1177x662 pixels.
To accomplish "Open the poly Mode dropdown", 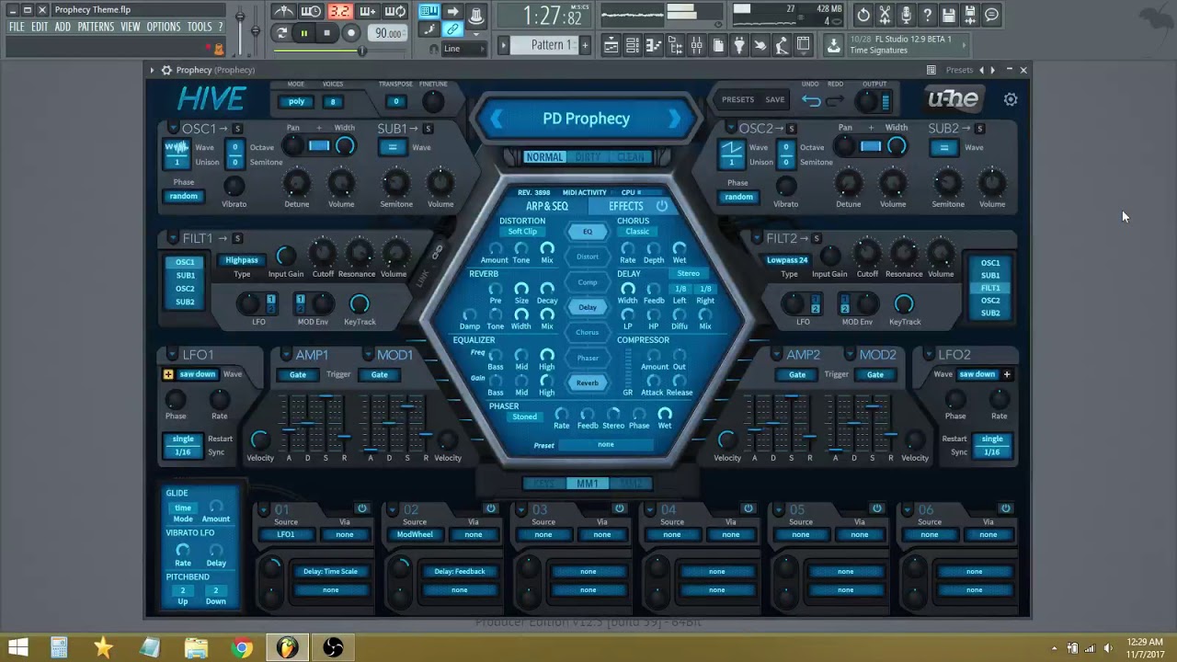I will pyautogui.click(x=296, y=102).
